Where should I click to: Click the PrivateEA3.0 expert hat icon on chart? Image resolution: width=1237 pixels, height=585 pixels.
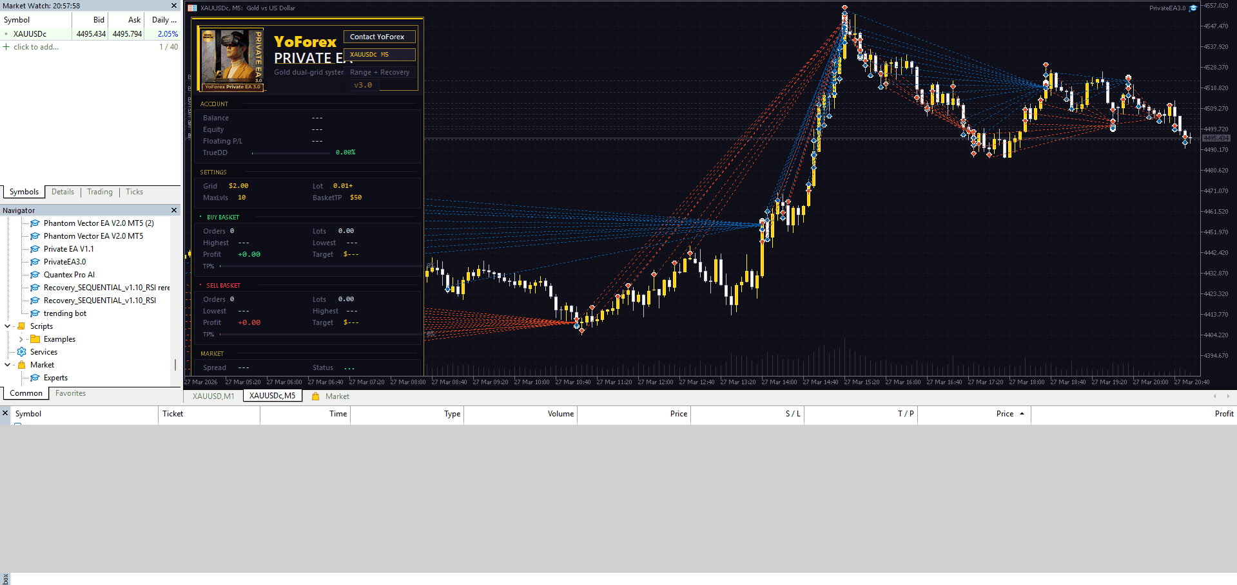pos(1193,8)
